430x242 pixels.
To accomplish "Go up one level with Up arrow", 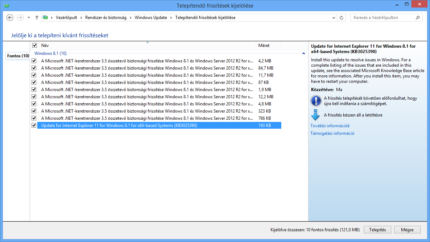I will click(37, 18).
